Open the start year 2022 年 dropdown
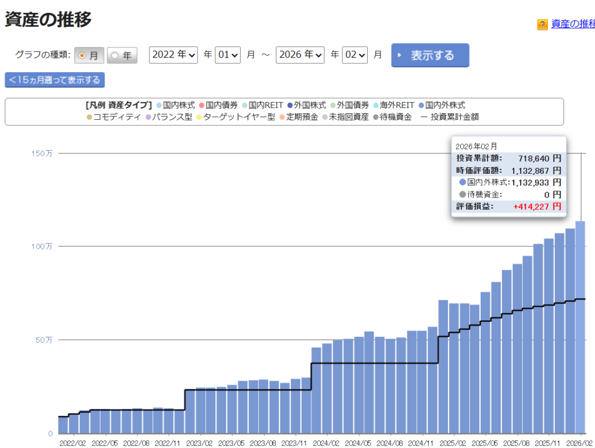This screenshot has width=595, height=448. [x=174, y=55]
